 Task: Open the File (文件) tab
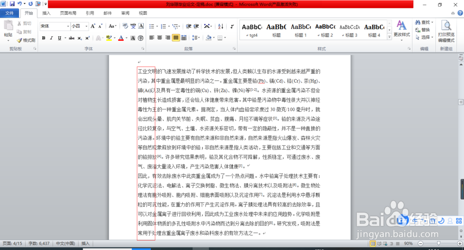pos(9,13)
